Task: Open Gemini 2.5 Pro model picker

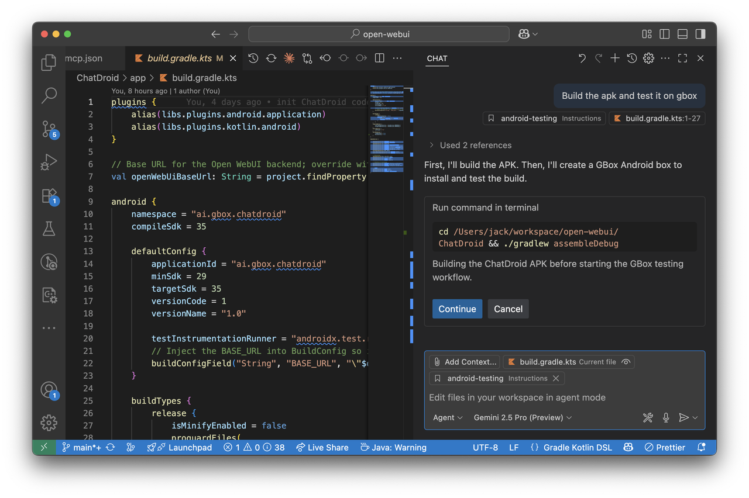Action: (523, 417)
